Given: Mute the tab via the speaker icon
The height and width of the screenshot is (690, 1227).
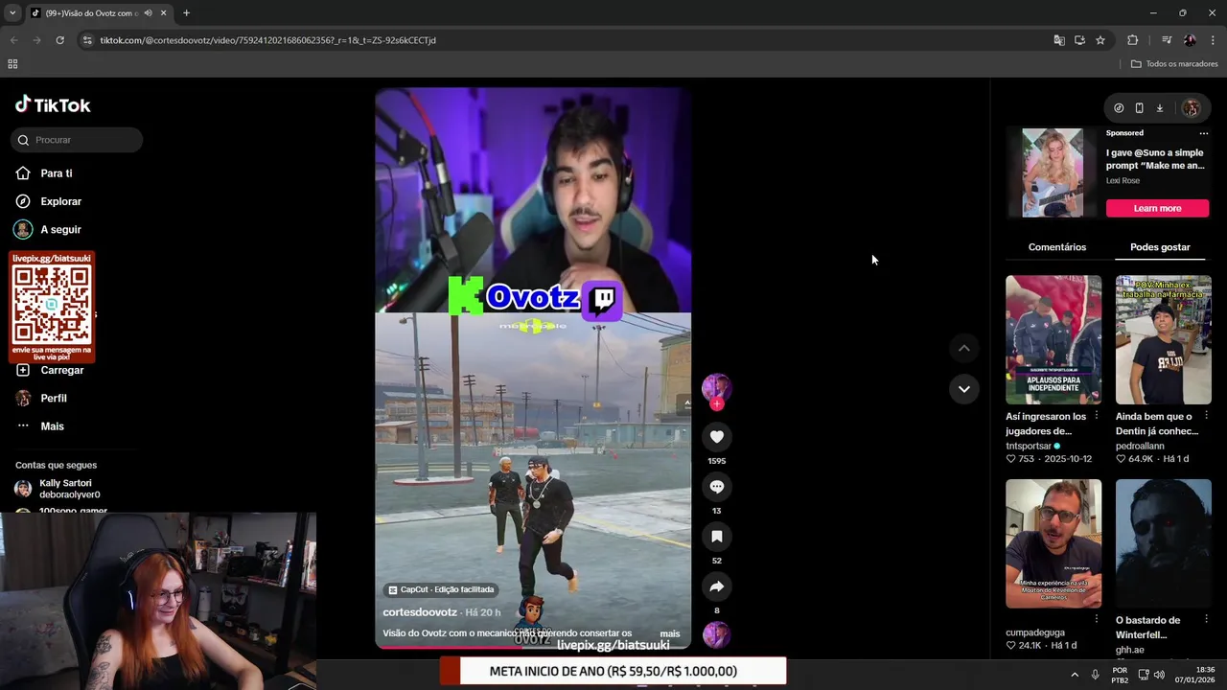Looking at the screenshot, I should [148, 13].
